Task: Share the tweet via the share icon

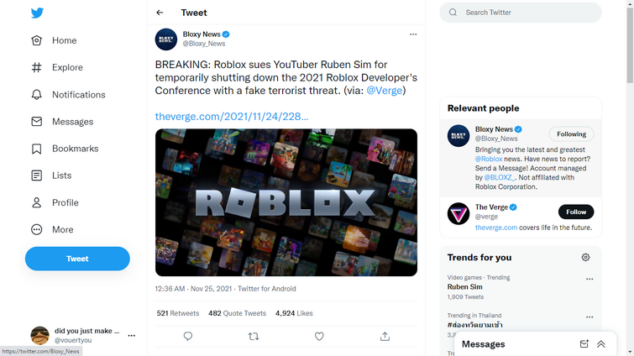Action: click(x=385, y=336)
